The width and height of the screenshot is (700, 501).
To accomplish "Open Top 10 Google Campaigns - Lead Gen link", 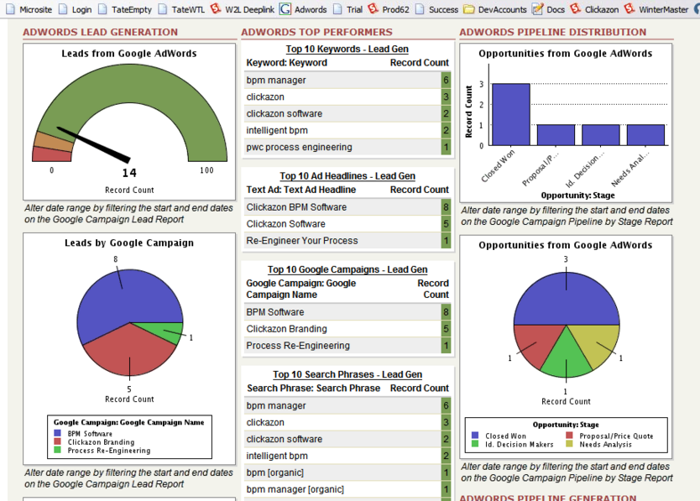I will tap(347, 269).
